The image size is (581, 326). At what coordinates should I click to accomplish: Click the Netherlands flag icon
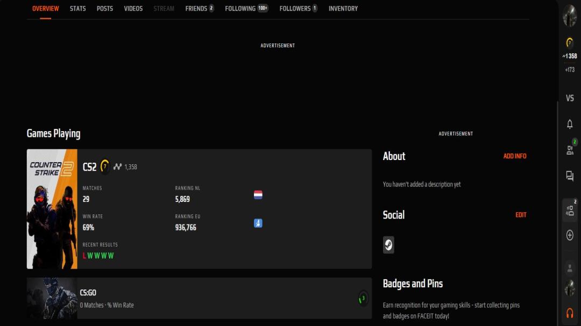click(x=258, y=194)
